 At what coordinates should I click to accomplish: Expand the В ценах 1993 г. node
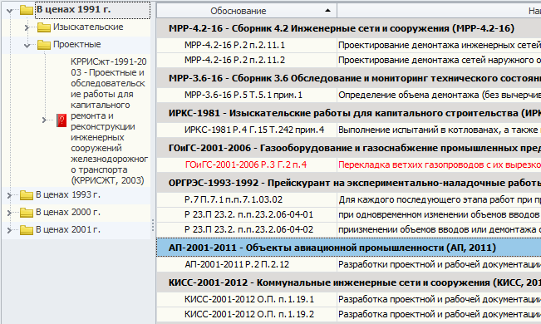click(x=9, y=195)
